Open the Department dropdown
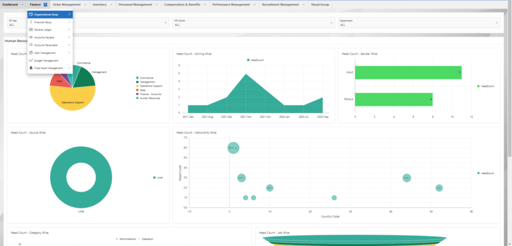512x246 pixels. (419, 23)
